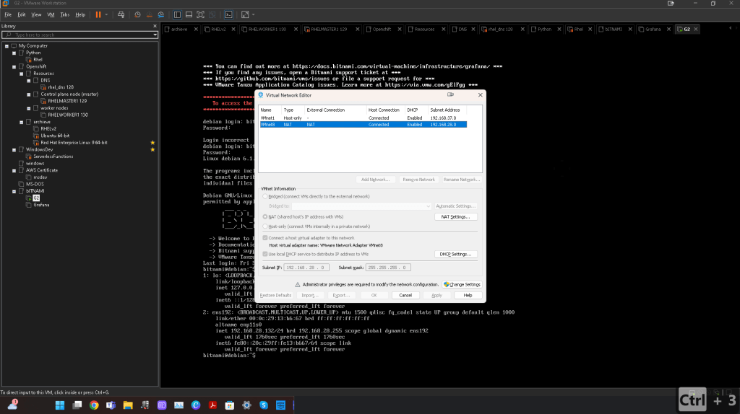Image resolution: width=740 pixels, height=414 pixels.
Task: Toggle the thumbnail bar view icon
Action: point(189,14)
